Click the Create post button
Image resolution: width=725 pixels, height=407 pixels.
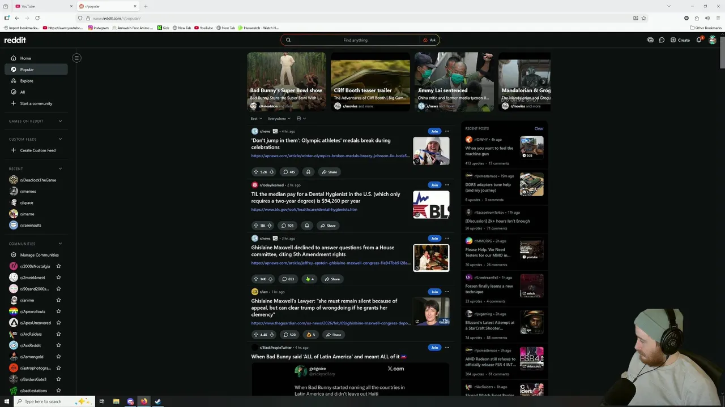point(680,40)
